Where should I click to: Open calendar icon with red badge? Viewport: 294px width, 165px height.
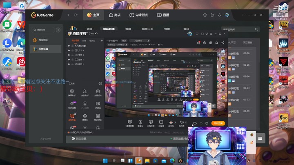coord(198,43)
